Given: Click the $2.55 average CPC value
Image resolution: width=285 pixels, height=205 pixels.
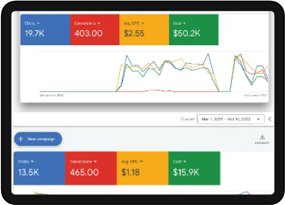Looking at the screenshot, I should click(x=134, y=33).
